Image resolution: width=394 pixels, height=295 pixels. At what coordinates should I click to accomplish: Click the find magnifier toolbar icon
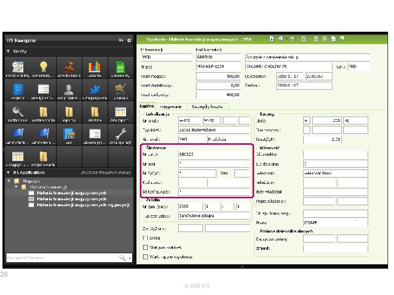[280, 39]
